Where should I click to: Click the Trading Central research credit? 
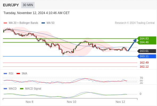point(135,23)
